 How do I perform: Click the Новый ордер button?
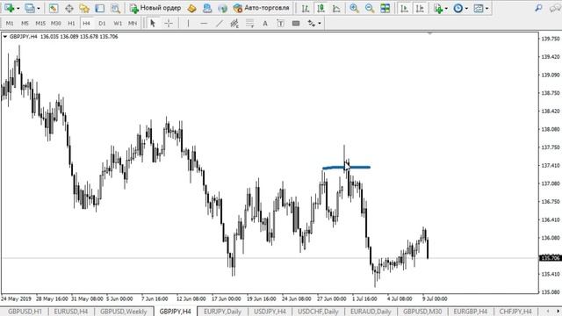tap(155, 8)
